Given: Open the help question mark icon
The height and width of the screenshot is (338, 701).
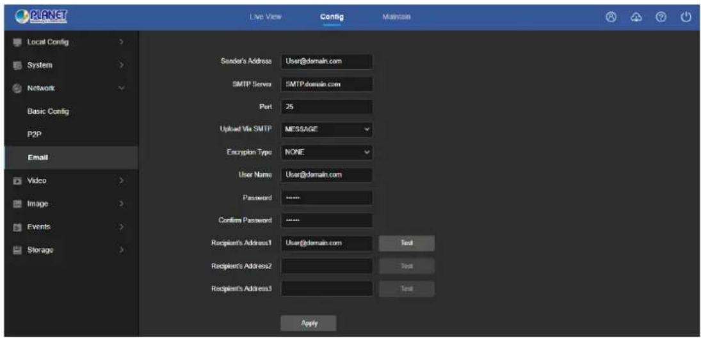Looking at the screenshot, I should coord(660,17).
